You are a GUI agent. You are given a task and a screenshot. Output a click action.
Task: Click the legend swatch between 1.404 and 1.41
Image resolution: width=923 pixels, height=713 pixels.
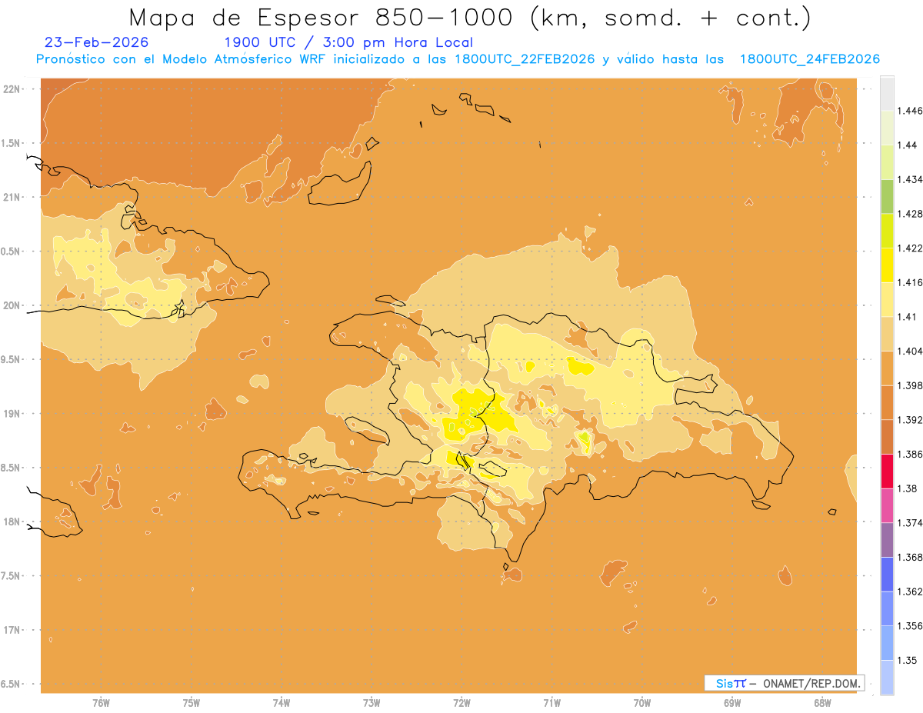(887, 334)
